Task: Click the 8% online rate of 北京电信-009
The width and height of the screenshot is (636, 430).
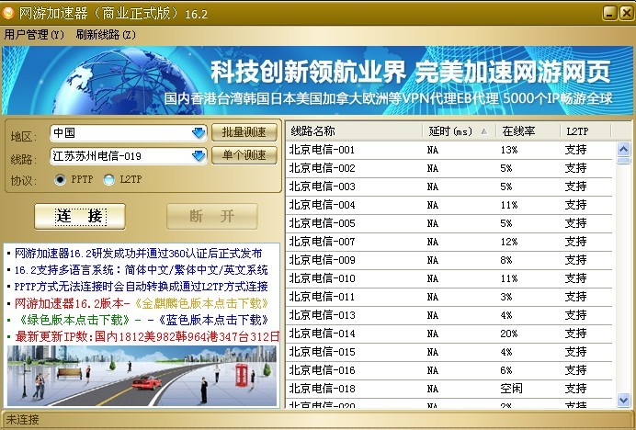Action: point(506,260)
